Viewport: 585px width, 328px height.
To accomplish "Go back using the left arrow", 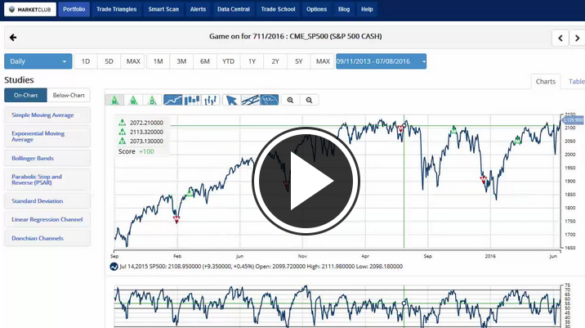I will (13, 37).
